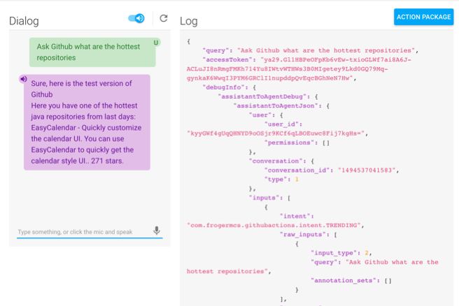Click the microphone icon to speak
This screenshot has width=459, height=306.
(x=157, y=231)
